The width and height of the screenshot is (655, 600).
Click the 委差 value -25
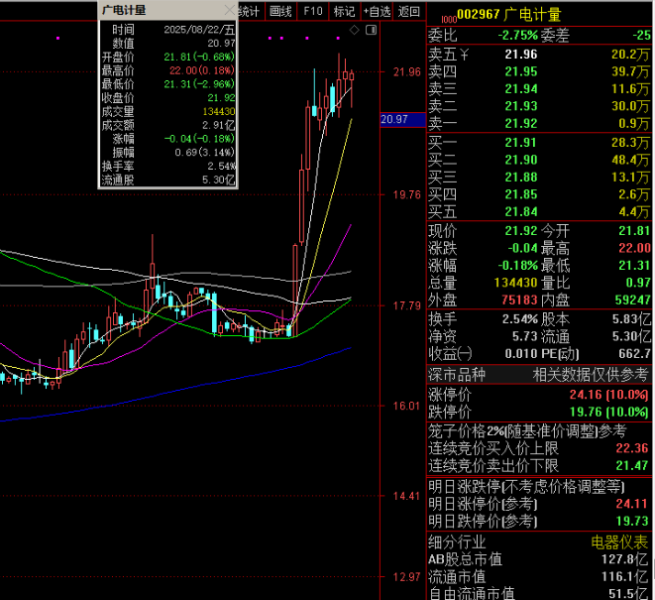pos(642,35)
